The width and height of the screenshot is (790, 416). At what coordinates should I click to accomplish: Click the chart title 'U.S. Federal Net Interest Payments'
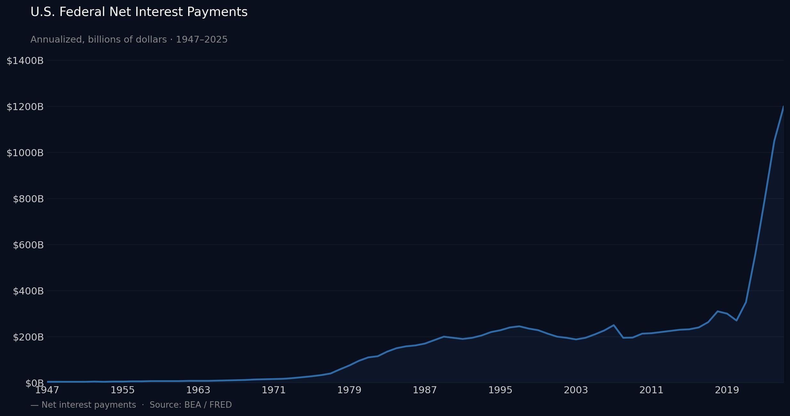pyautogui.click(x=139, y=12)
